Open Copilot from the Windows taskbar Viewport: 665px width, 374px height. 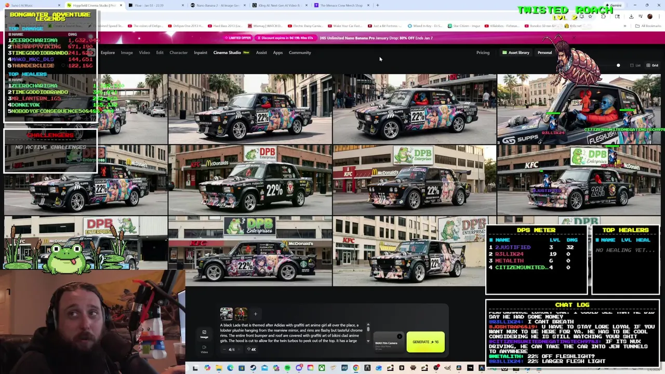click(207, 368)
